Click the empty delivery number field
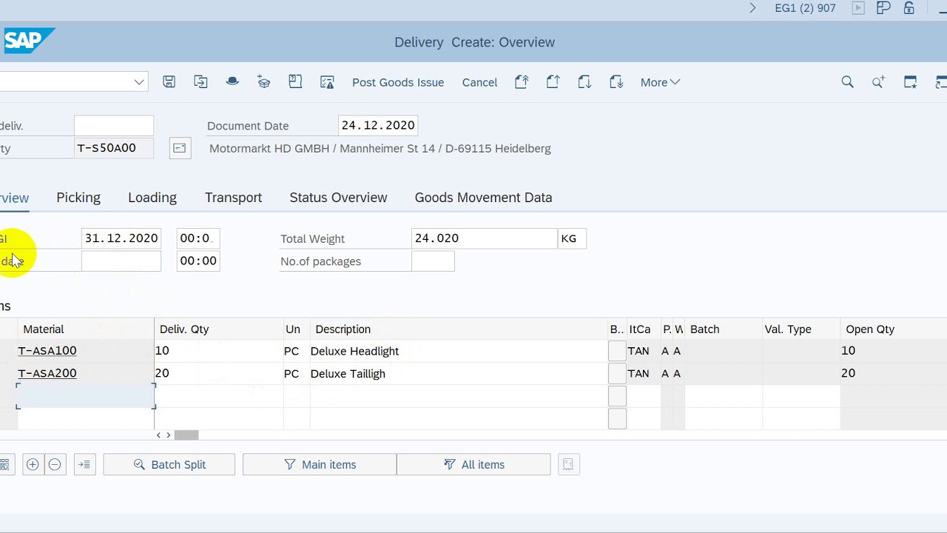Image resolution: width=947 pixels, height=533 pixels. pos(114,126)
